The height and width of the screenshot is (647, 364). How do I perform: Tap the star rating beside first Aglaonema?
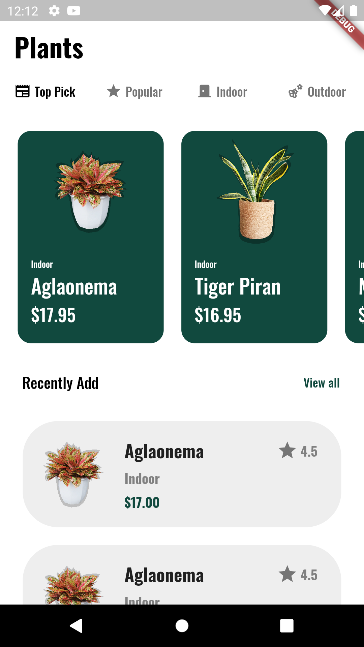coord(287,451)
